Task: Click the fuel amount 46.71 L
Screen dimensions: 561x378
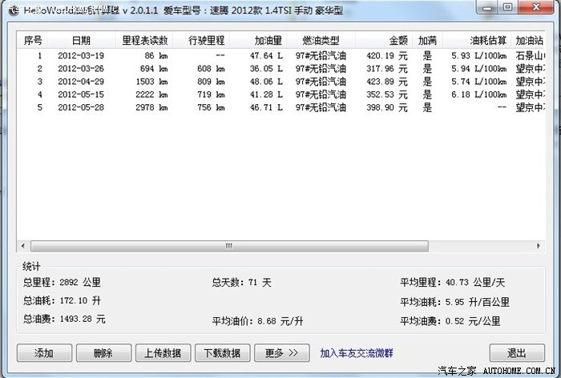Action: pyautogui.click(x=266, y=107)
